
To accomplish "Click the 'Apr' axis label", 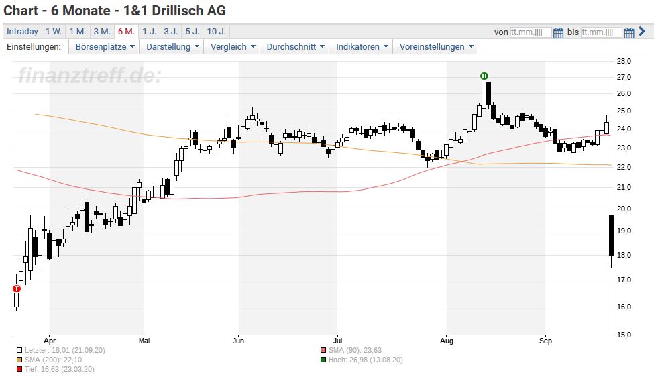I will 50,341.
